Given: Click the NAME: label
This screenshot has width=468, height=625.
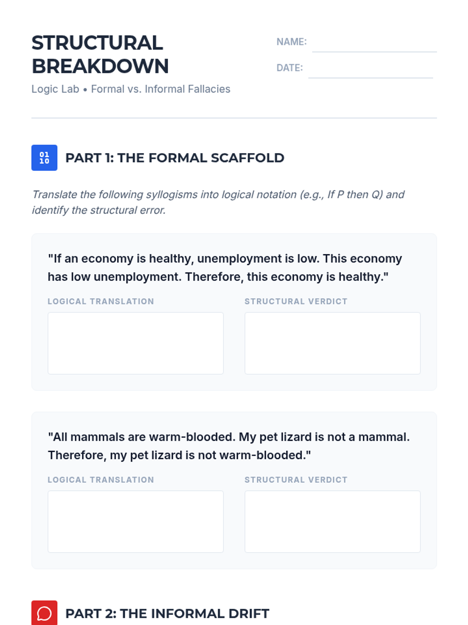Looking at the screenshot, I should (292, 42).
